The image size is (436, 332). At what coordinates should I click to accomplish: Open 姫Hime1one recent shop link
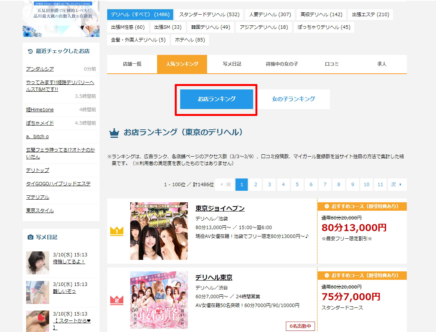40,110
